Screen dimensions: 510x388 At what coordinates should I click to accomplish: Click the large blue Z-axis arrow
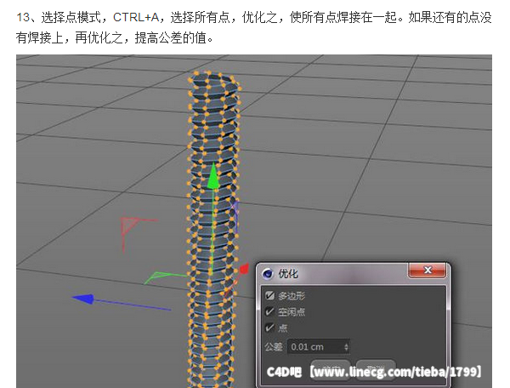(x=83, y=299)
